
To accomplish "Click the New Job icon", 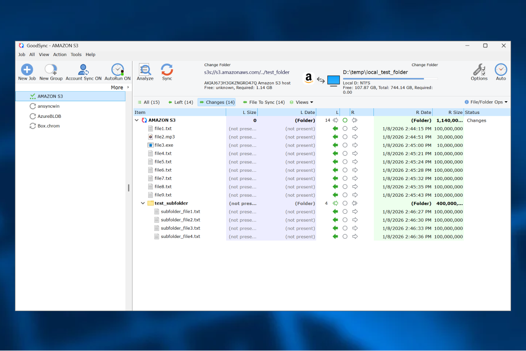I will [27, 70].
